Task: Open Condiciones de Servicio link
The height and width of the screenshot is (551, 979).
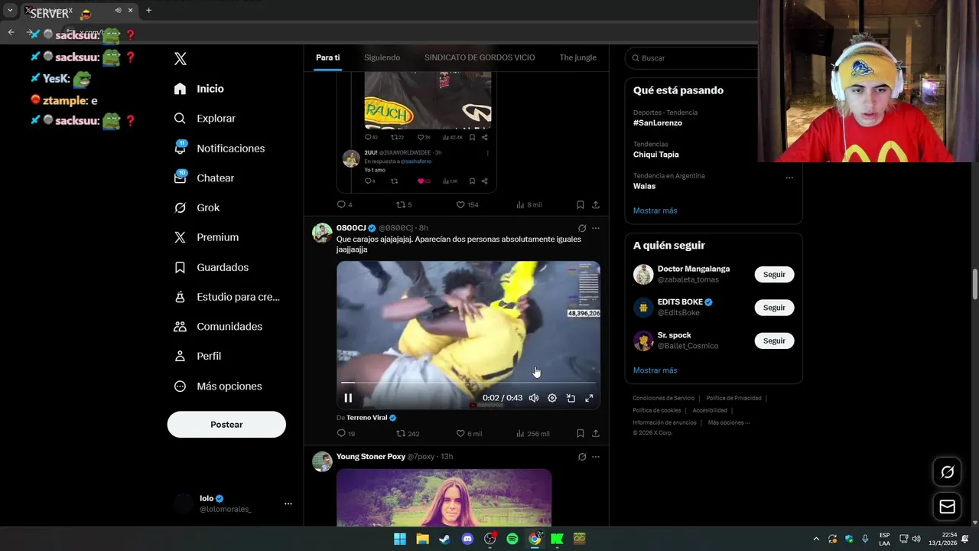Action: click(x=663, y=398)
